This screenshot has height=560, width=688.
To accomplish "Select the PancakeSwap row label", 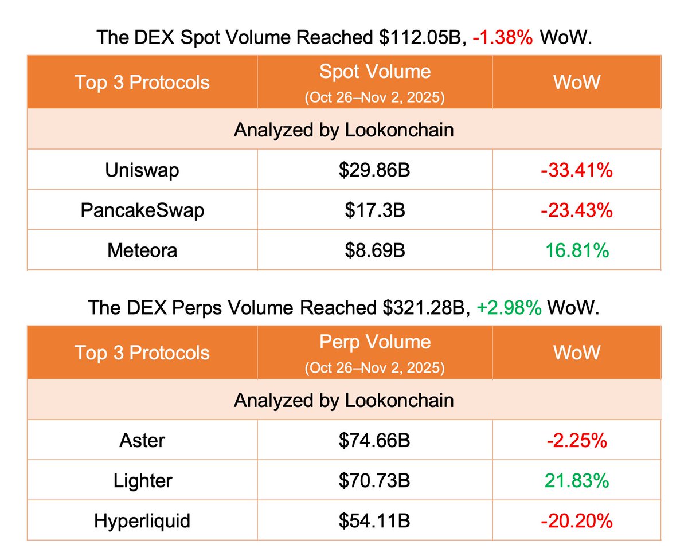I will 142,210.
